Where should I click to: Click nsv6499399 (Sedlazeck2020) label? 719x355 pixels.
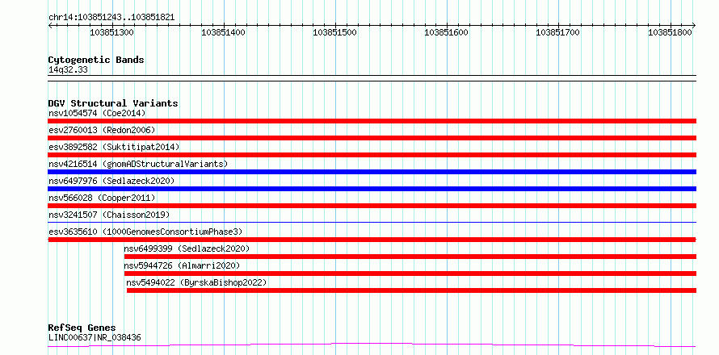[x=187, y=248]
